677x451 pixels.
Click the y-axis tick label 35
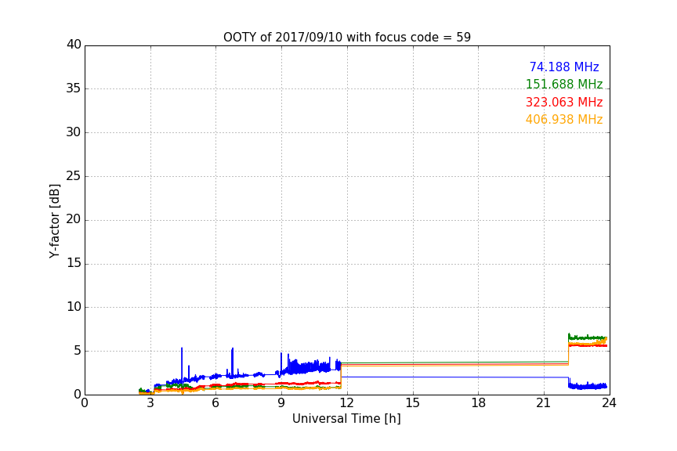tap(74, 88)
